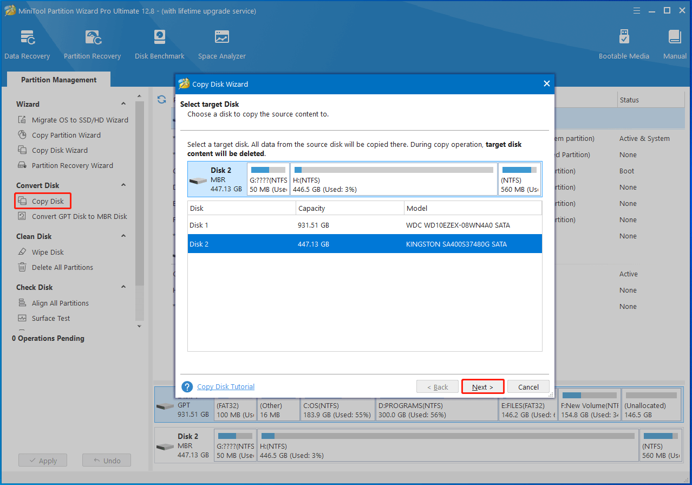This screenshot has width=692, height=485.
Task: Open the Copy Disk Tutorial link
Action: [x=226, y=387]
